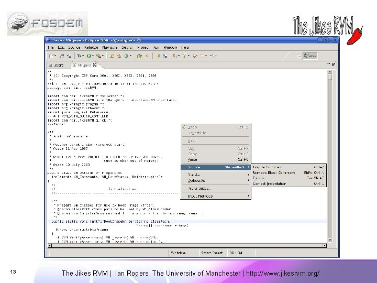Click the Smart Insert status field
This screenshot has height=283, width=377.
click(212, 253)
